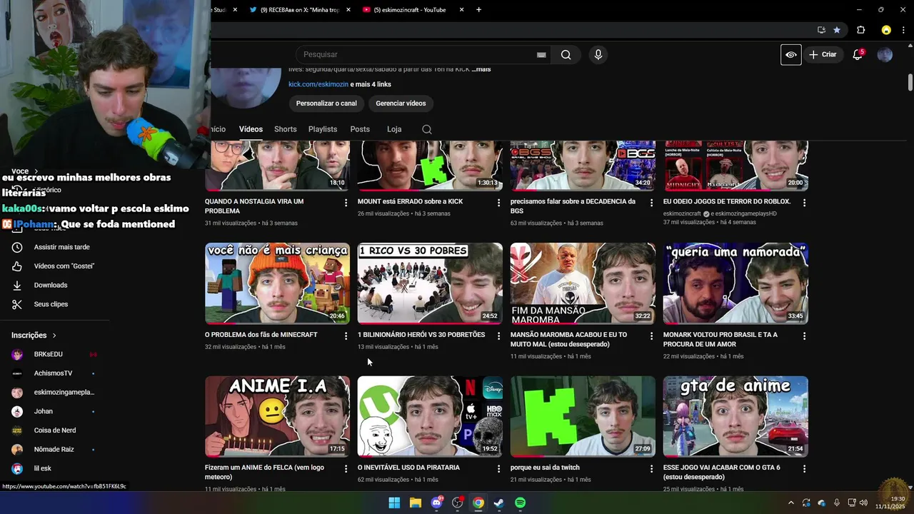Open Coisa de Nerd subscription channel
914x514 pixels.
54,430
